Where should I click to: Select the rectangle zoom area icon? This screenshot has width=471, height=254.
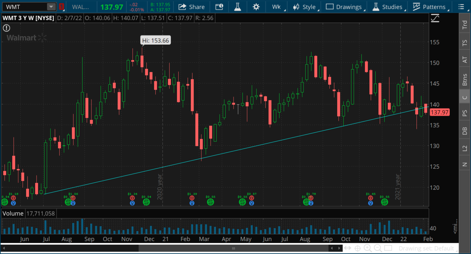[x=388, y=248]
